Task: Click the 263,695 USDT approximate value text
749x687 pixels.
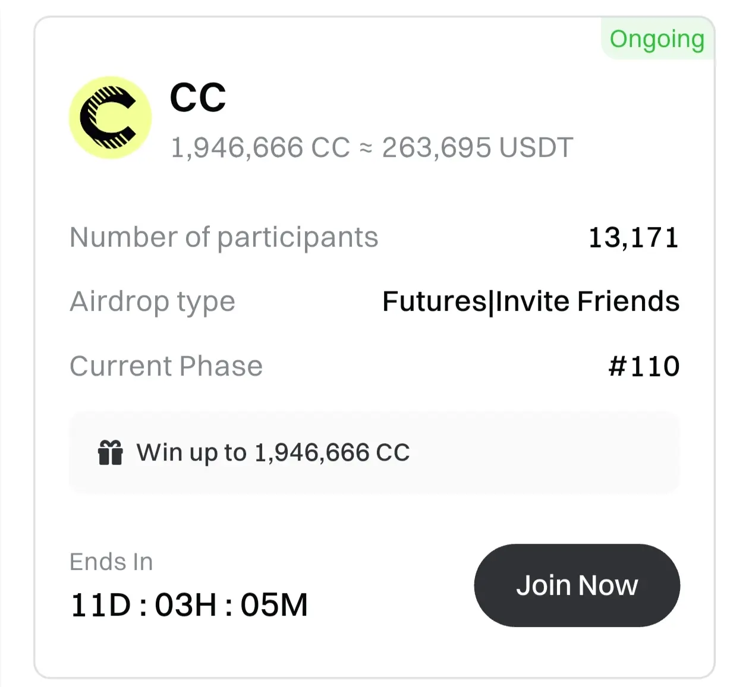Action: [x=477, y=147]
